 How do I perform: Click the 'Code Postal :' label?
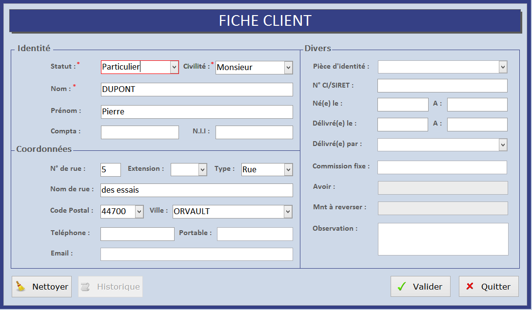(x=72, y=211)
